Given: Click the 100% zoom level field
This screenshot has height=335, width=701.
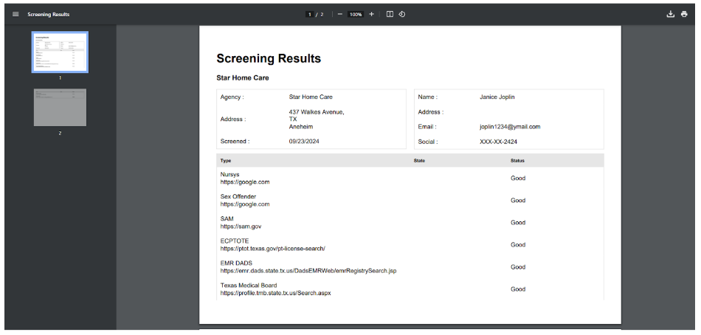Looking at the screenshot, I should tap(356, 14).
